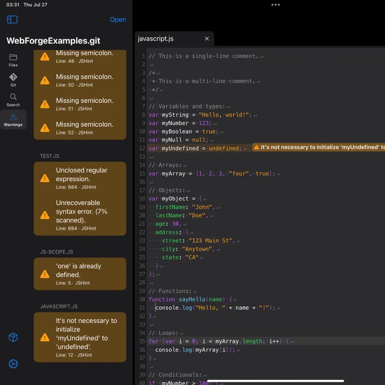Tap warning icon of myUndefined sidebar card
385x385 pixels.
point(45,337)
